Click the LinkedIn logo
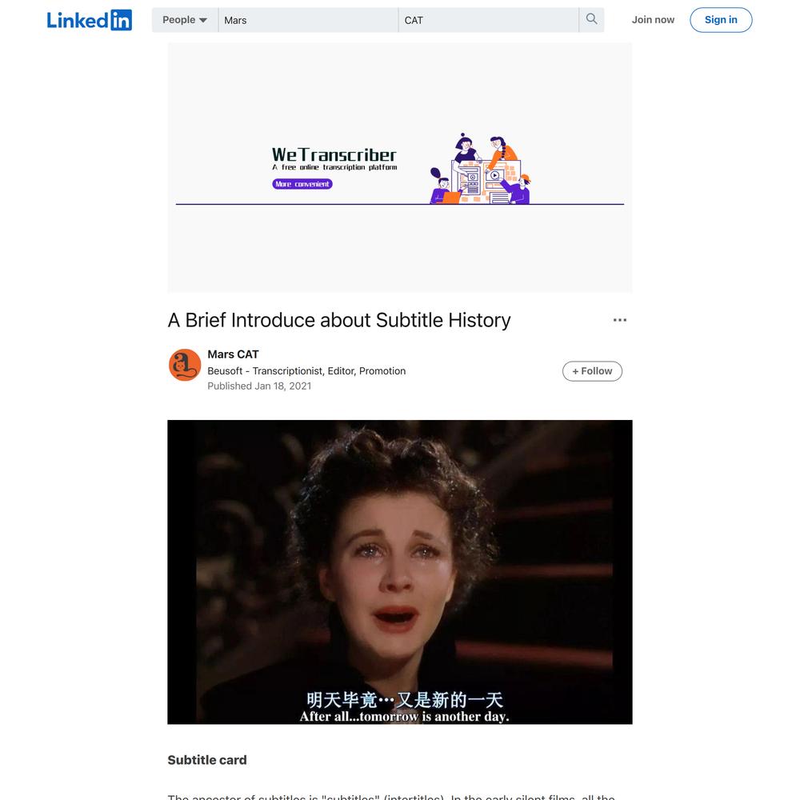The image size is (800, 800). [90, 20]
